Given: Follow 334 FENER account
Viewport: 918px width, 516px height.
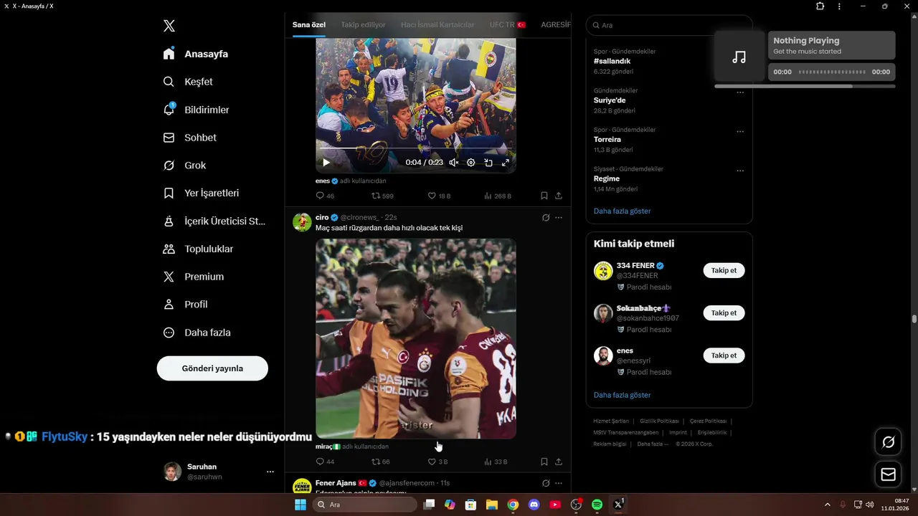Looking at the screenshot, I should coord(724,271).
